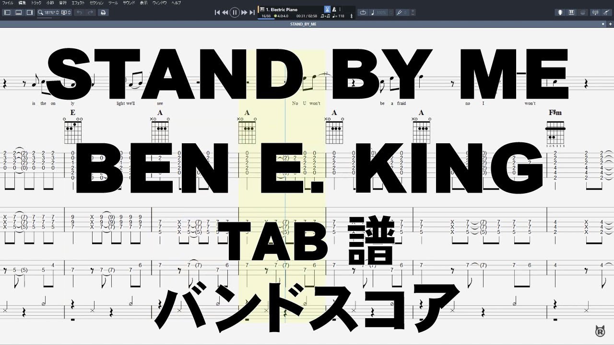The height and width of the screenshot is (345, 614).
Task: Show the guitar fretboard view
Action: (x=560, y=12)
